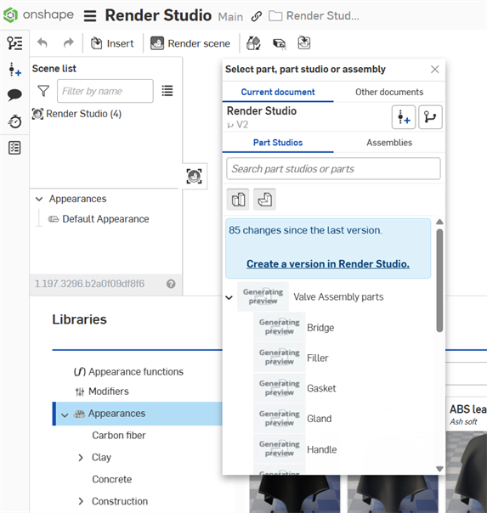Select Appearances library row

139,414
